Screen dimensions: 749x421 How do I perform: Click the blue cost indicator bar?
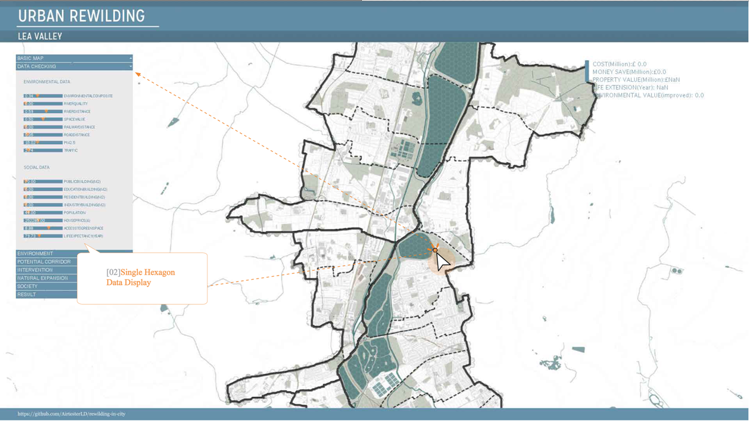click(587, 71)
